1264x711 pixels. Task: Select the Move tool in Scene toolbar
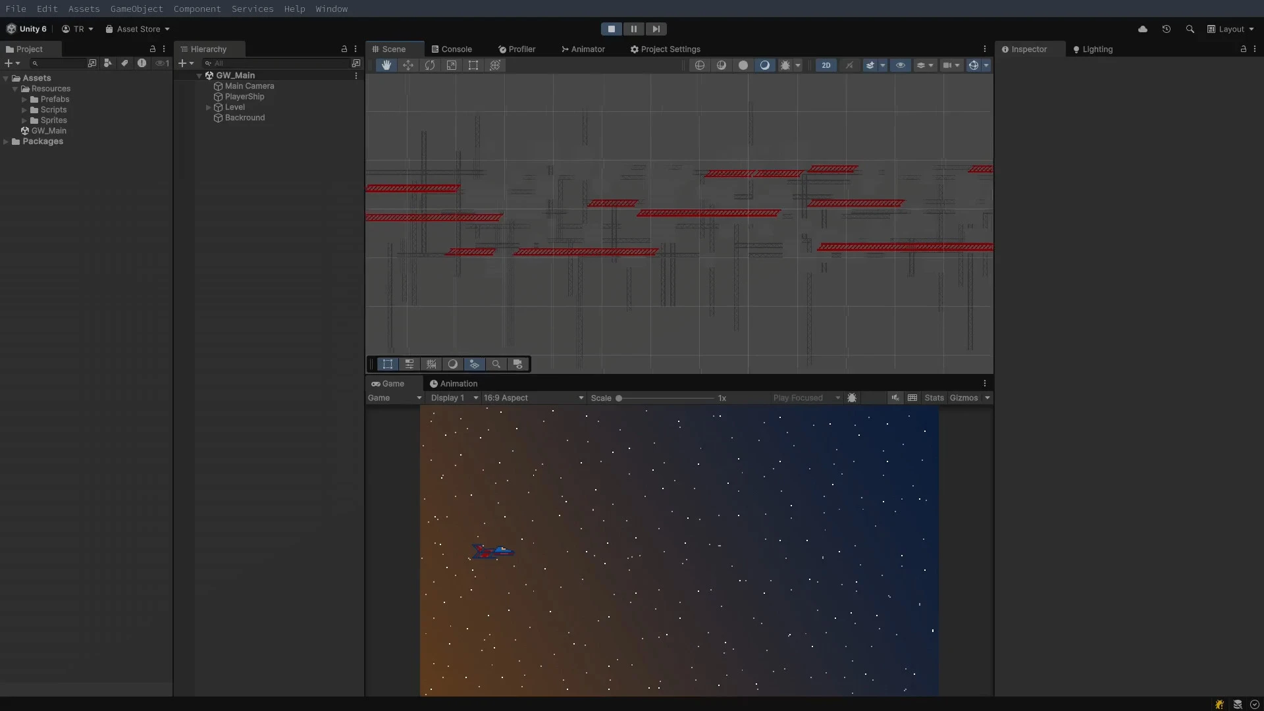click(x=408, y=65)
